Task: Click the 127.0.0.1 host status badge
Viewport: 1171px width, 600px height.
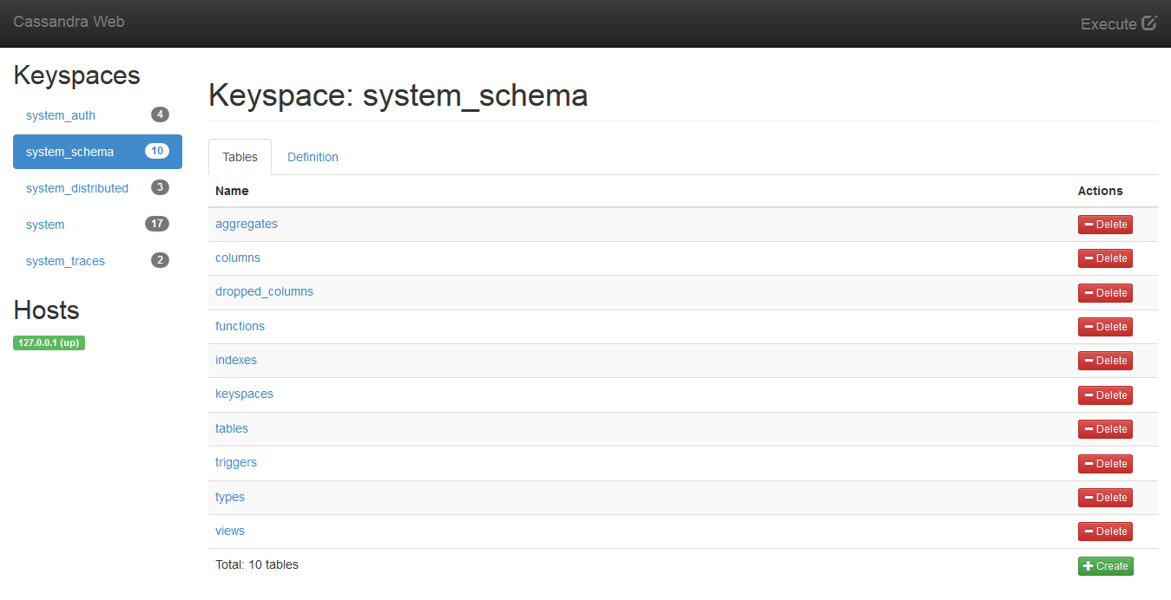Action: [x=49, y=342]
